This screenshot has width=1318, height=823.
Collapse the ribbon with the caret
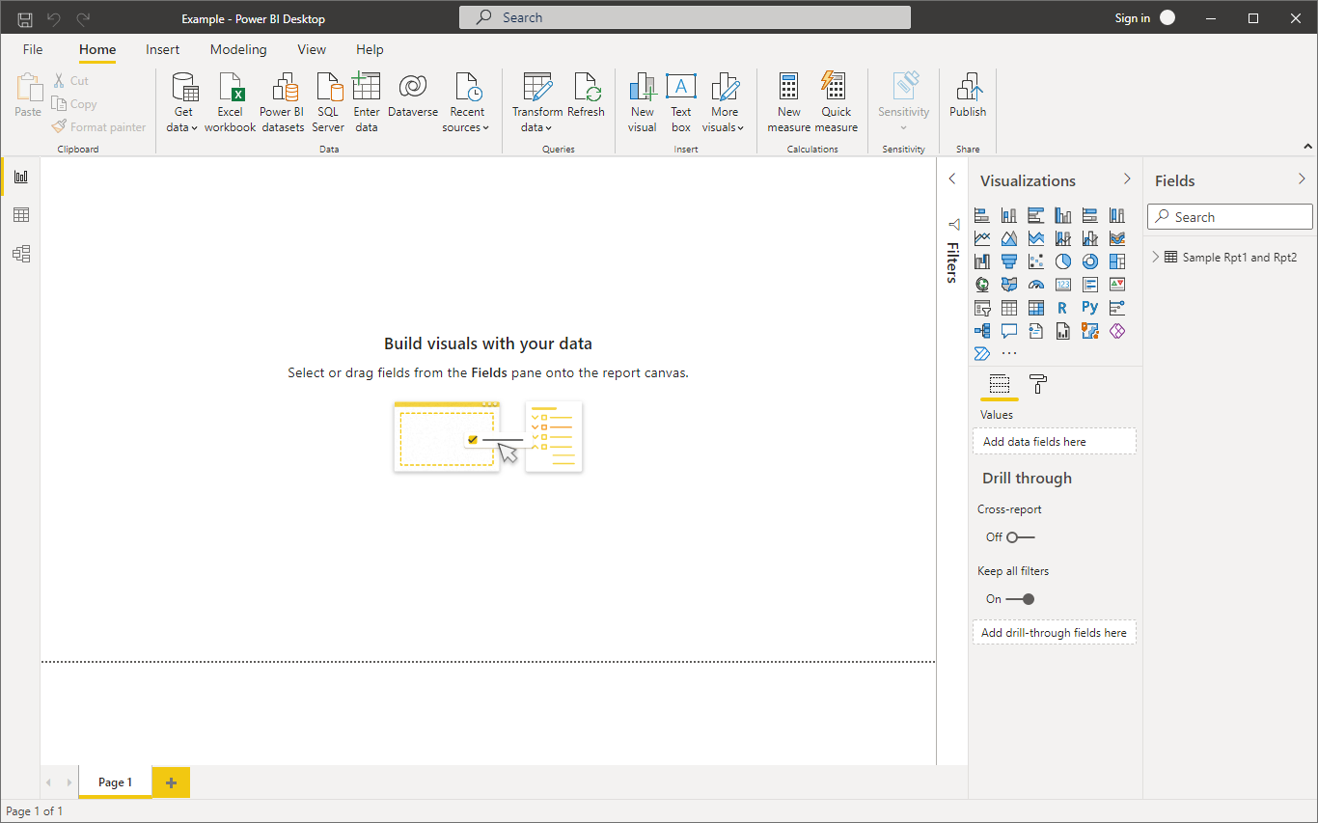point(1307,147)
